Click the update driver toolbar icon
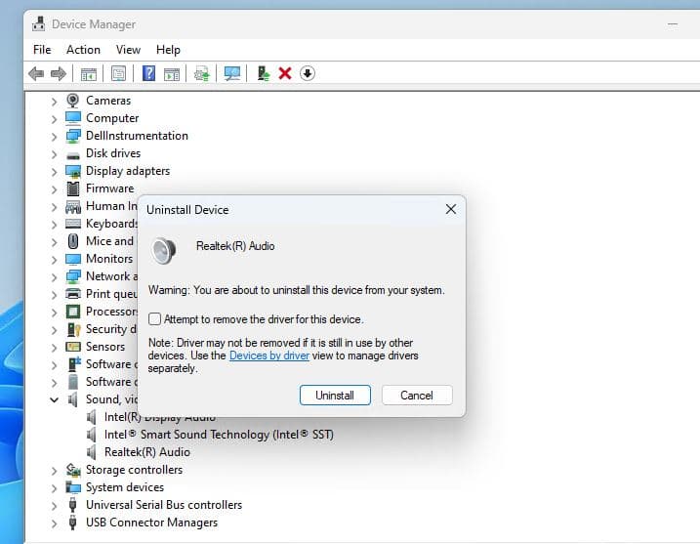 [x=263, y=73]
